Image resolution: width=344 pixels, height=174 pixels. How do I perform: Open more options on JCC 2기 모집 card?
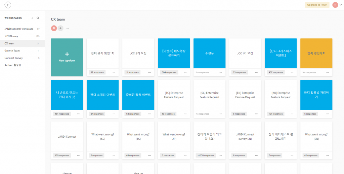pos(149,72)
